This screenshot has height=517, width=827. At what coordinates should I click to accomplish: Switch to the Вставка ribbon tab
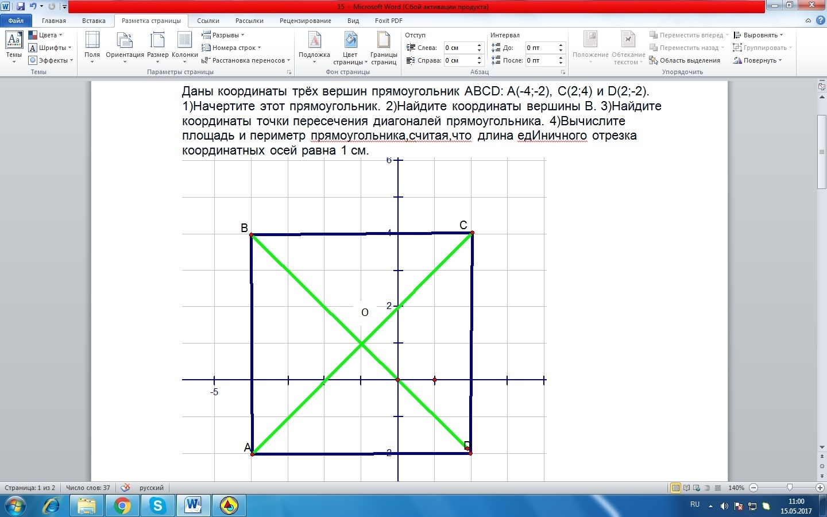tap(94, 21)
